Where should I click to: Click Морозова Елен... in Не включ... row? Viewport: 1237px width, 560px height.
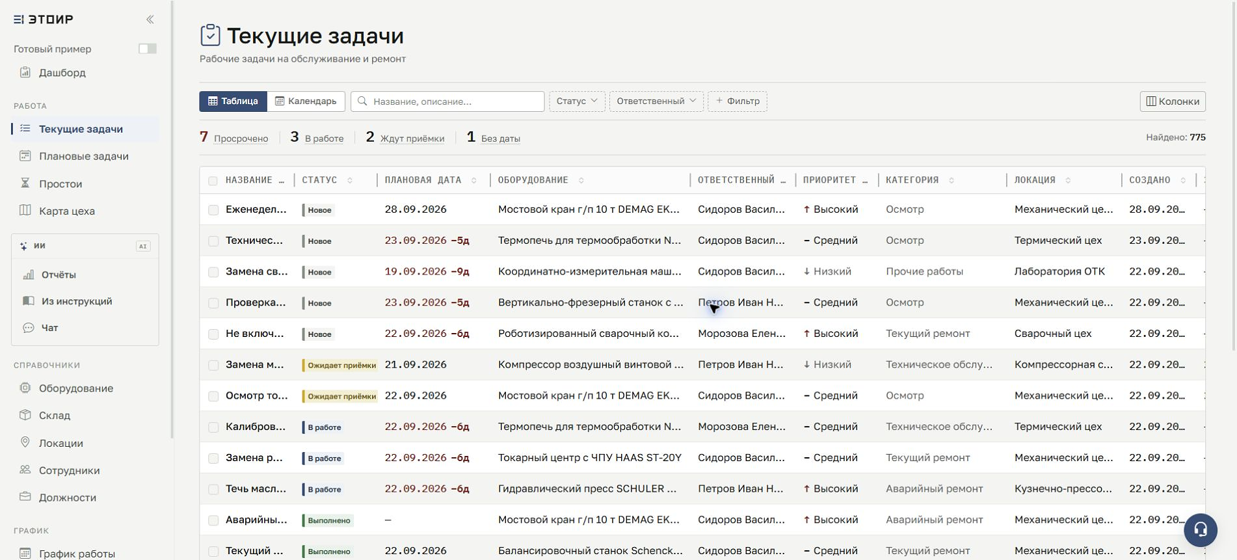coord(741,334)
